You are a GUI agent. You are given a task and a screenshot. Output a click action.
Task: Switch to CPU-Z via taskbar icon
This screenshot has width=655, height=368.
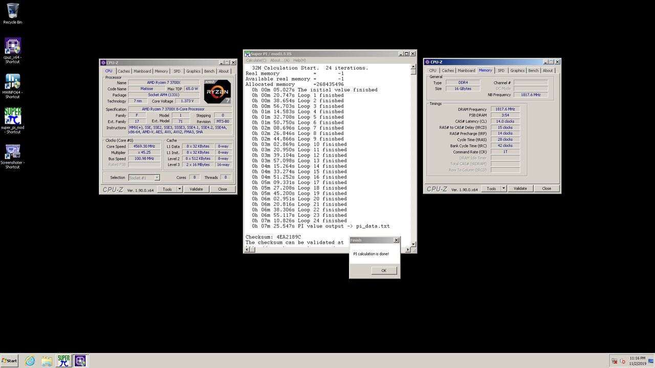(80, 361)
